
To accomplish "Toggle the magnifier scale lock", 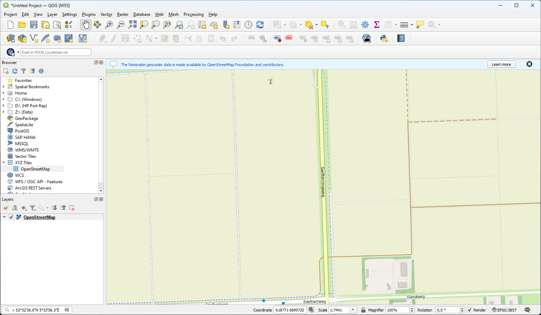I will (x=363, y=310).
